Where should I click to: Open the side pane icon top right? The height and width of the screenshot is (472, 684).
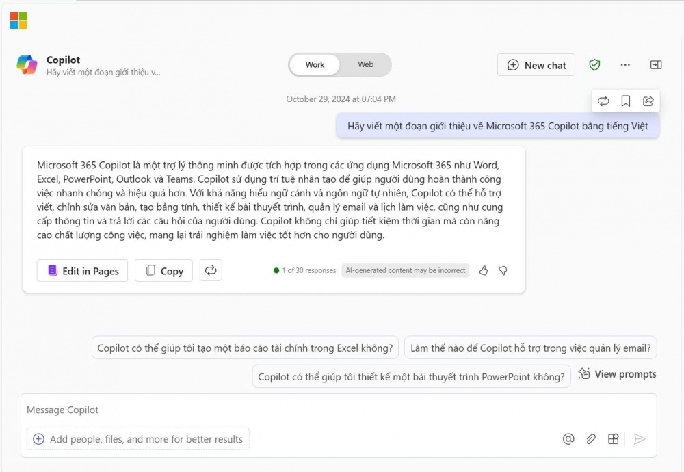click(656, 64)
